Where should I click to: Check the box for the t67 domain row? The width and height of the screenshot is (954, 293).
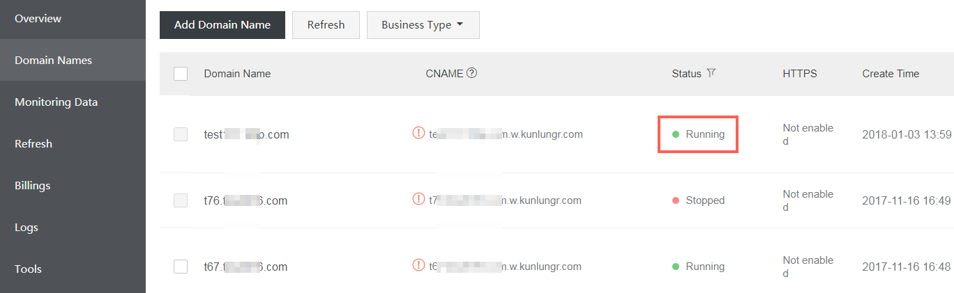point(181,267)
